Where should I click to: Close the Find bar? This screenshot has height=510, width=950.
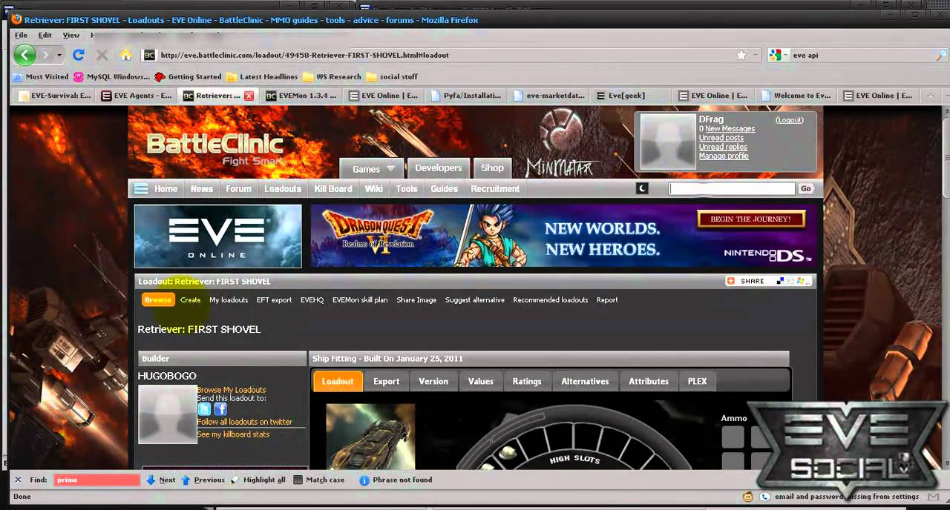pos(18,480)
